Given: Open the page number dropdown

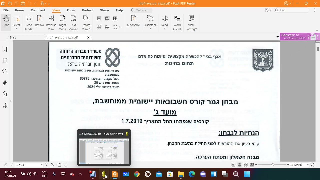Looking at the screenshot, I should (x=42, y=165).
